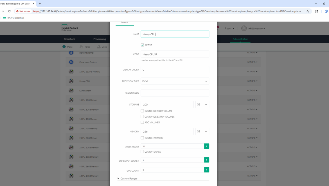Bookmark this page with star icon
The height and width of the screenshot is (186, 329).
308,11
